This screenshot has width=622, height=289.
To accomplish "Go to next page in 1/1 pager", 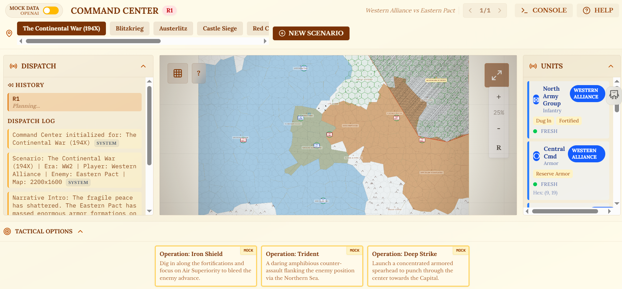I will click(x=500, y=10).
